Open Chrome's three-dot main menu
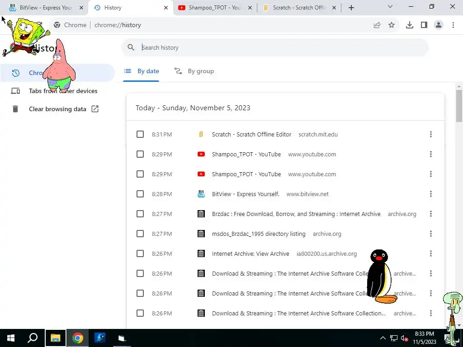This screenshot has height=347, width=463. click(x=453, y=25)
